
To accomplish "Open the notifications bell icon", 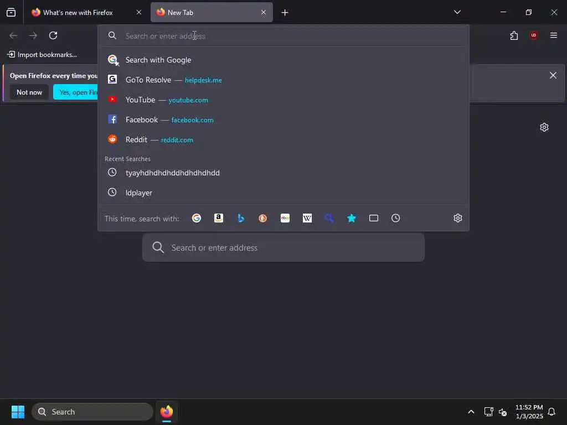I will tap(552, 412).
